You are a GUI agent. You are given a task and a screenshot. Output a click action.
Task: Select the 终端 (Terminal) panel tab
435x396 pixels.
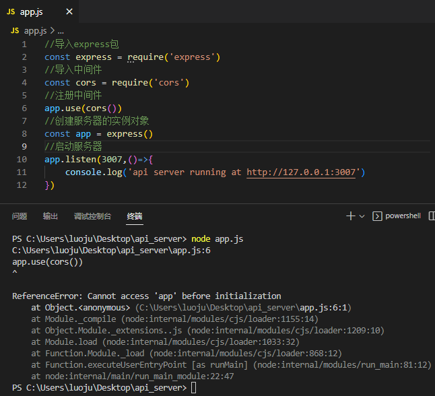(135, 216)
